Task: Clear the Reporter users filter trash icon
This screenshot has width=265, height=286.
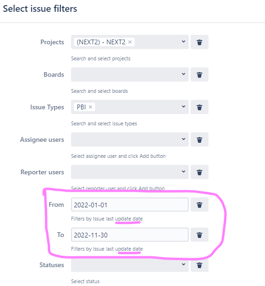Action: click(200, 172)
